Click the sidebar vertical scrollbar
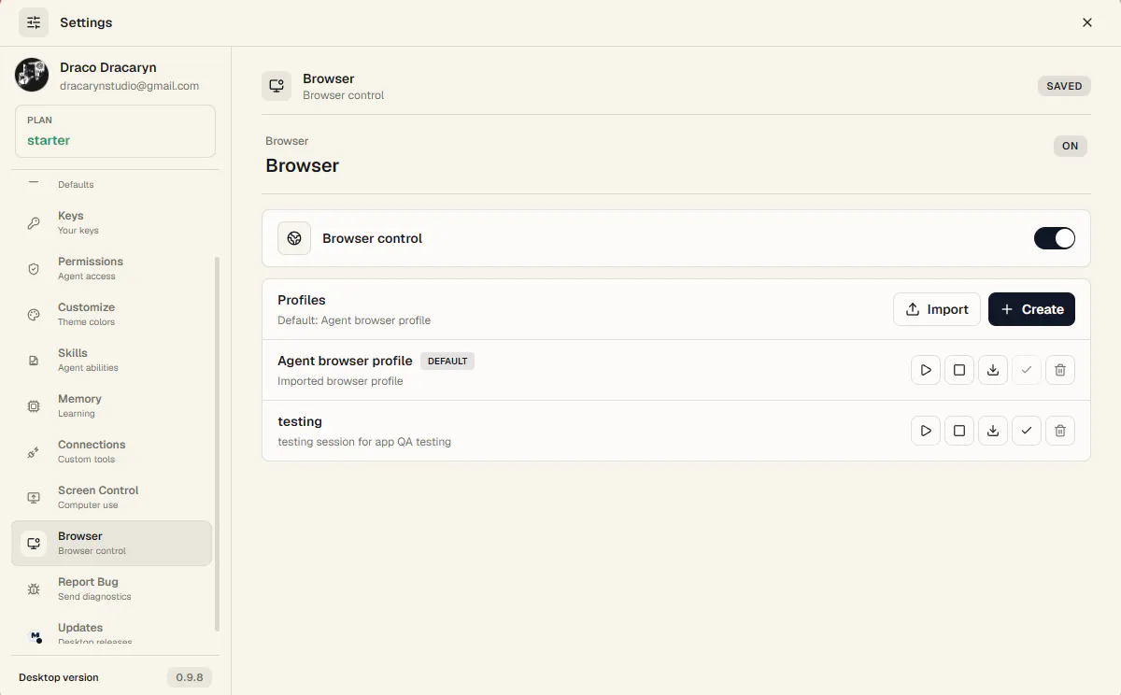This screenshot has width=1121, height=695. 218,444
